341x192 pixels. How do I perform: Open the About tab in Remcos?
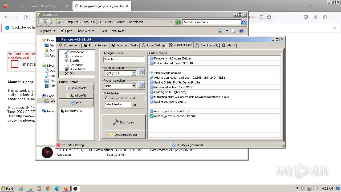tap(228, 45)
